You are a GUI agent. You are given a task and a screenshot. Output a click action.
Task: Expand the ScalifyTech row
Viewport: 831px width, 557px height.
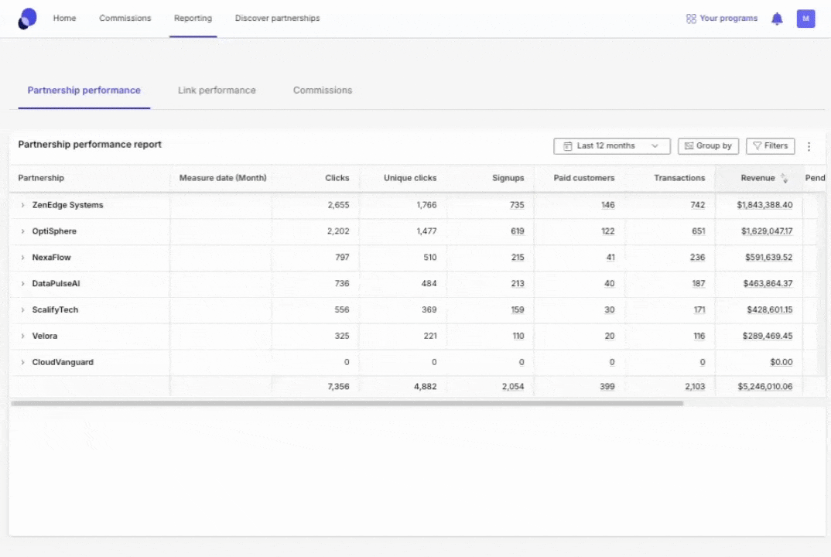22,310
